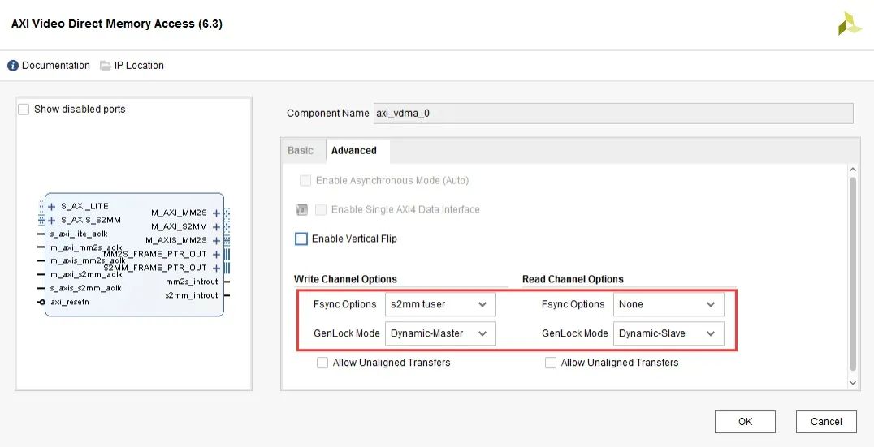Check Allow Unaligned Transfers under Write Channel
This screenshot has height=447, width=874.
[322, 363]
